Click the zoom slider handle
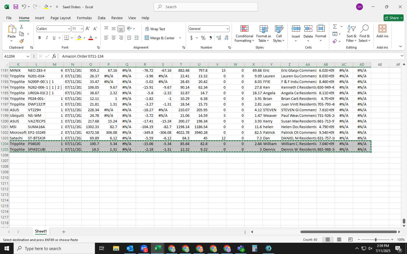The image size is (407, 254). point(376,240)
